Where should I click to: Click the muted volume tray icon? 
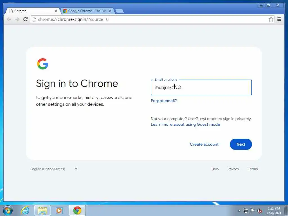point(260,211)
